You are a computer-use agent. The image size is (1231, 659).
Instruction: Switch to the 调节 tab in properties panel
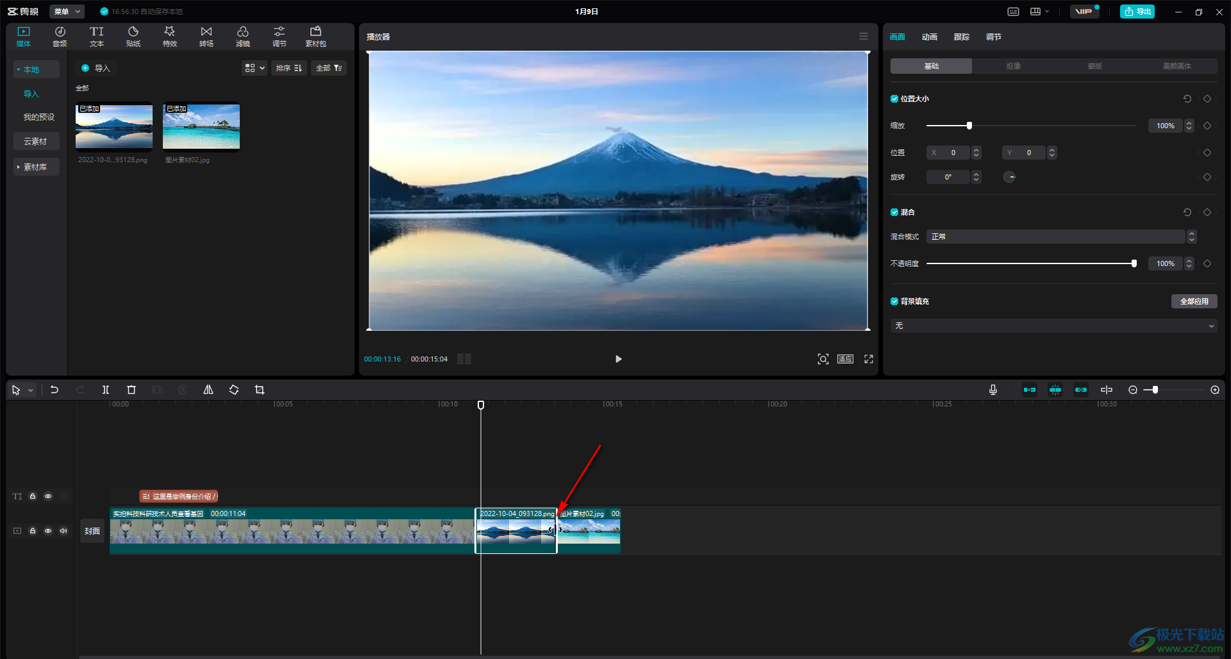(x=993, y=37)
